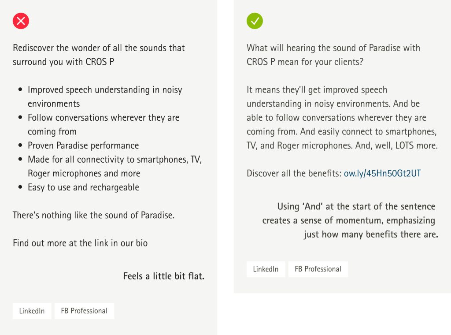Click the 'Easy to use and rechargeable' bullet
The height and width of the screenshot is (335, 451).
tap(83, 187)
